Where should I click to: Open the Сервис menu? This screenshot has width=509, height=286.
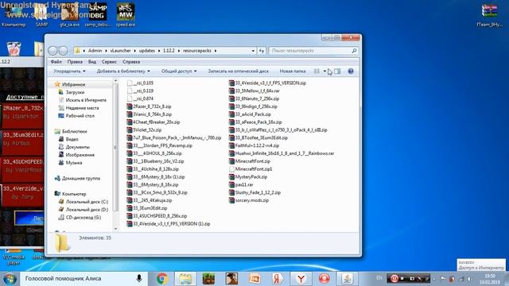pyautogui.click(x=109, y=62)
